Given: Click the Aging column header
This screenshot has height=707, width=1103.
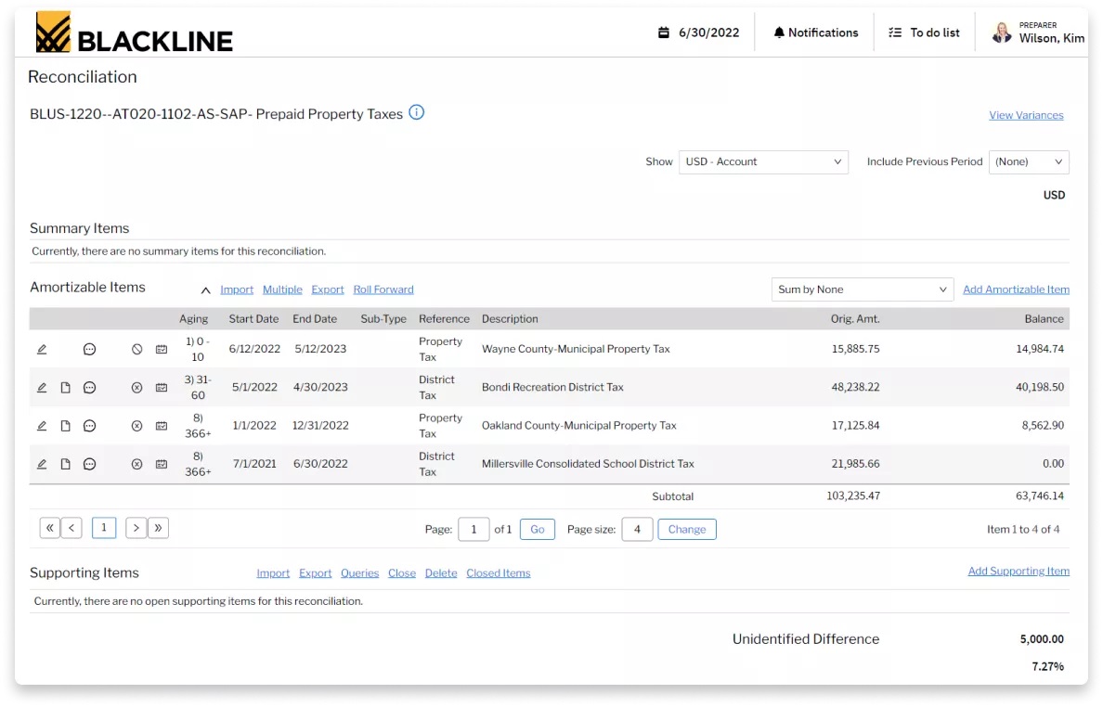Looking at the screenshot, I should click(193, 319).
